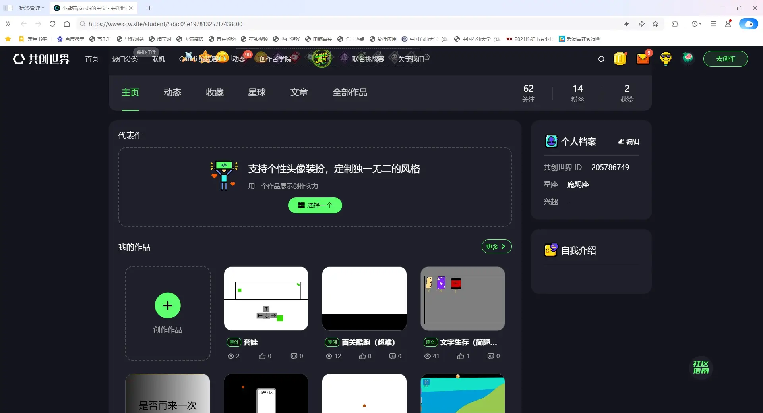Open the 淘宝网 bookmark
Image resolution: width=763 pixels, height=413 pixels.
(x=160, y=39)
